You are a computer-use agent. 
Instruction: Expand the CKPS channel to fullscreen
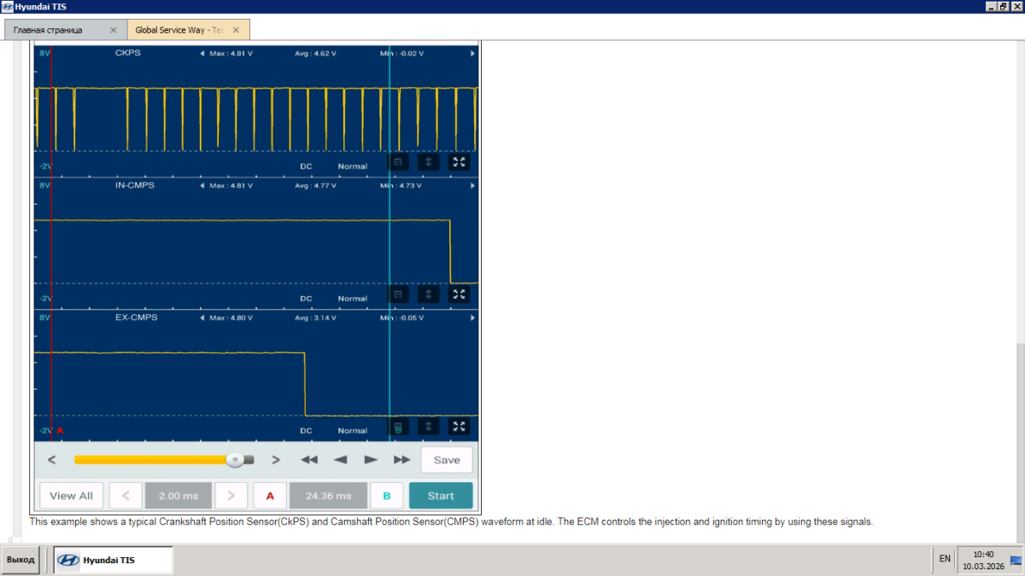460,162
